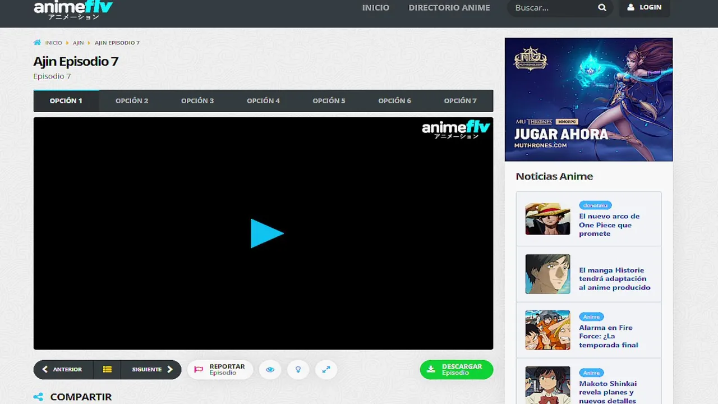The image size is (718, 404).
Task: Select the Opción 5 tab
Action: [329, 101]
